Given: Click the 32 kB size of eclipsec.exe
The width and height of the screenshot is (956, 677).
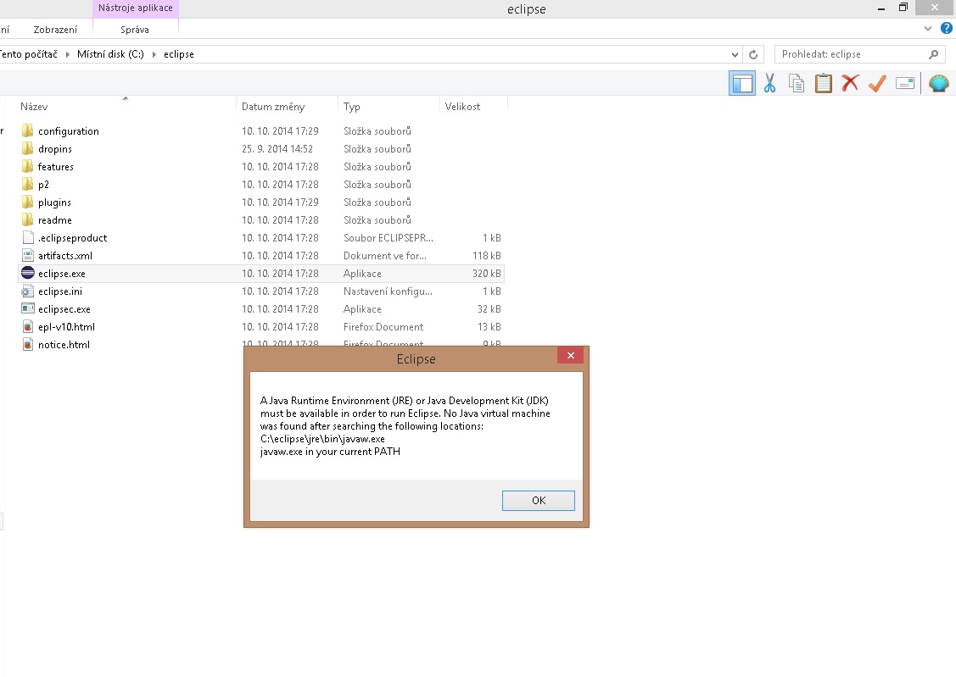Looking at the screenshot, I should click(489, 309).
